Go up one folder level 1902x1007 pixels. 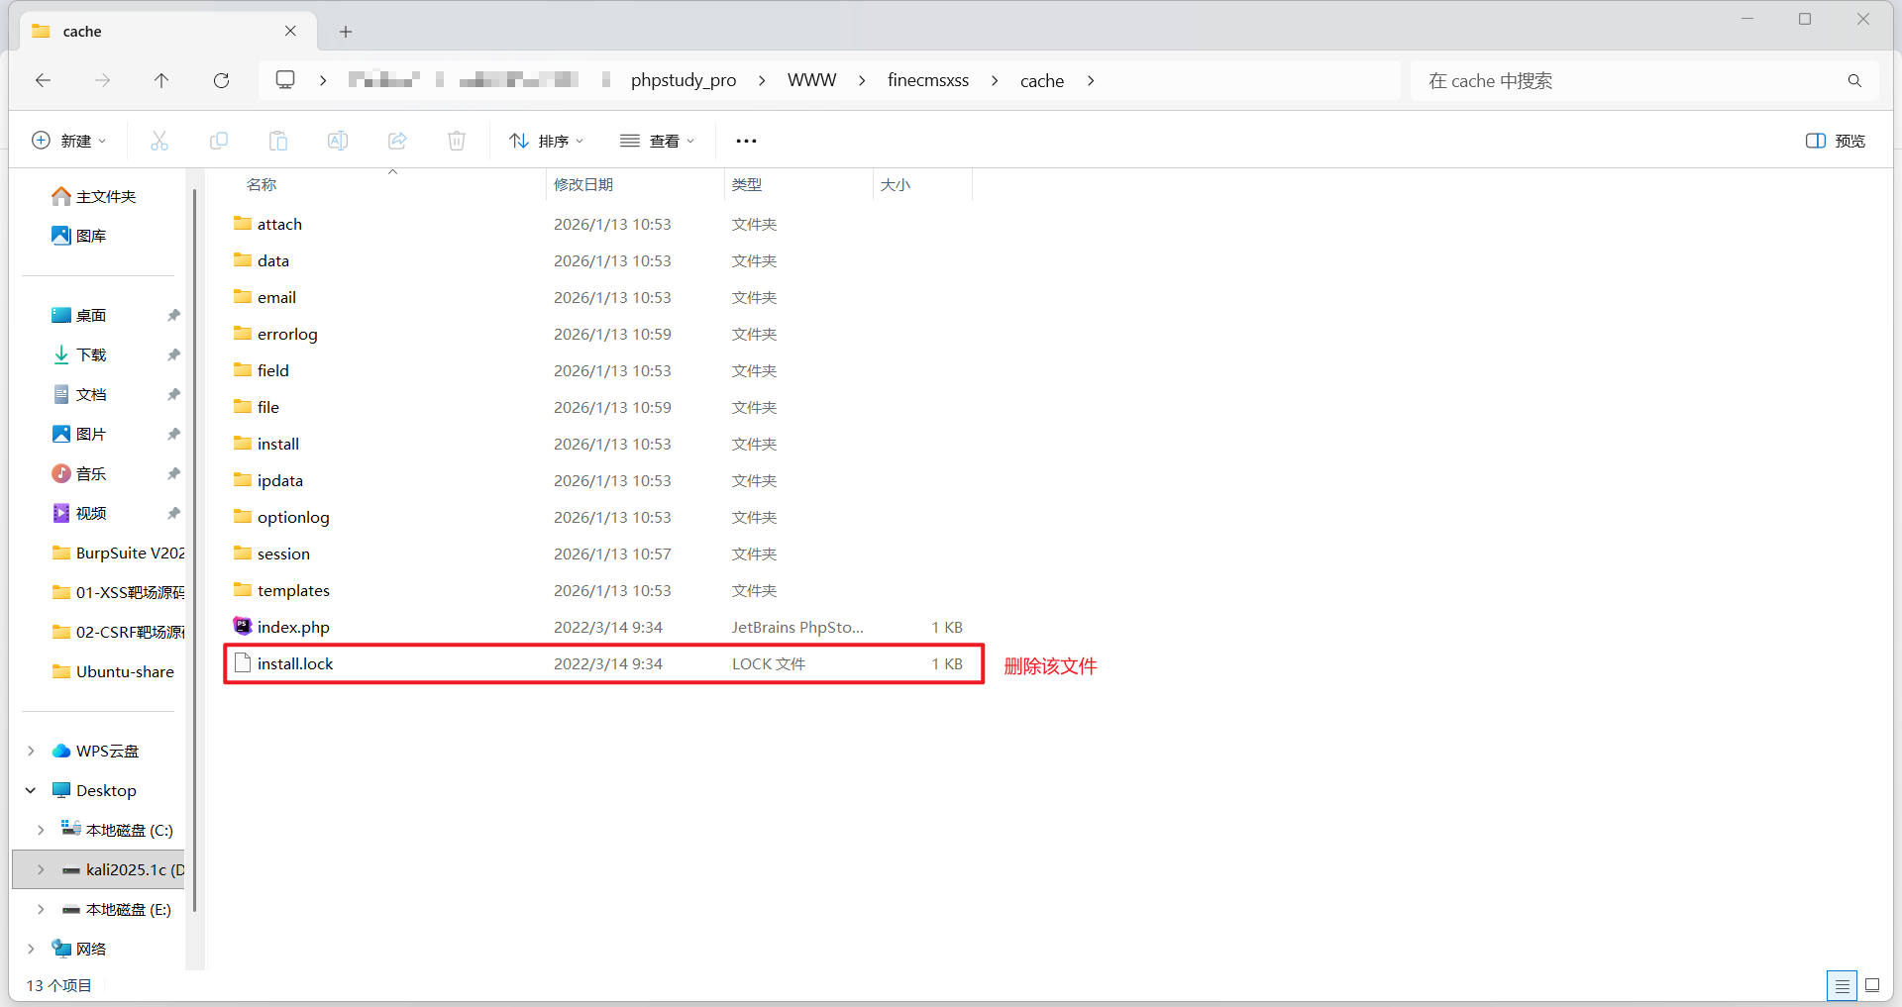pos(161,80)
